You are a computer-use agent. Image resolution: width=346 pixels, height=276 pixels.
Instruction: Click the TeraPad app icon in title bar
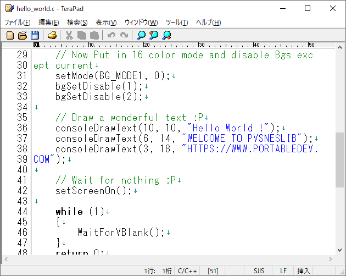click(9, 8)
